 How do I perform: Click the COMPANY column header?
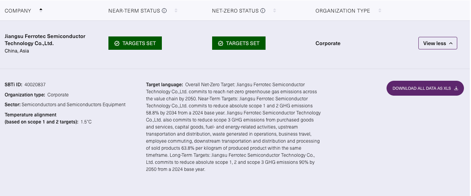click(x=18, y=11)
